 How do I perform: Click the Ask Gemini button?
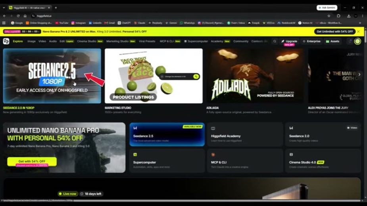pyautogui.click(x=327, y=8)
